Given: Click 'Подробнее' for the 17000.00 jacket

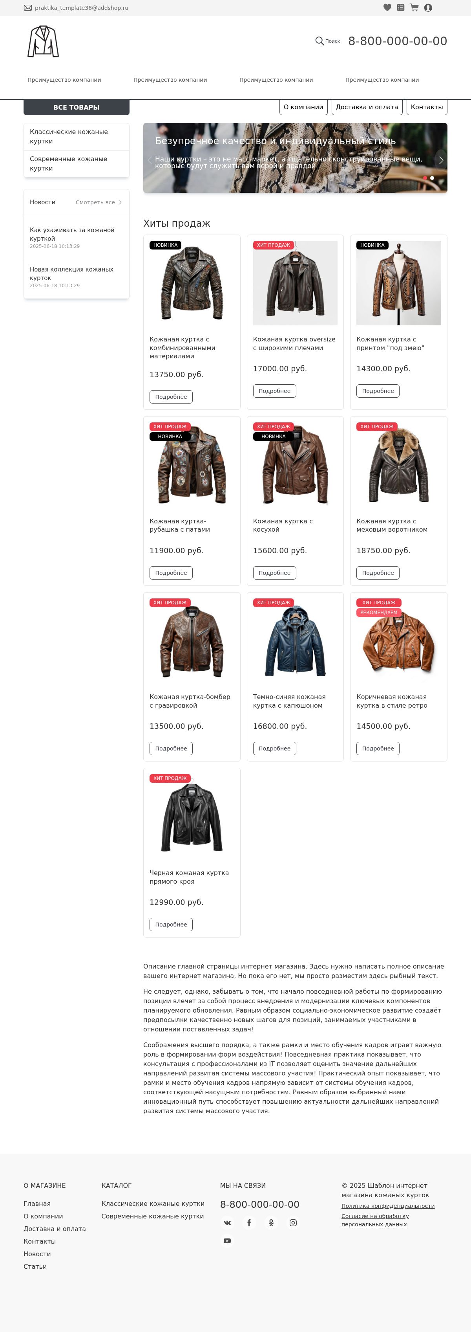Looking at the screenshot, I should (274, 391).
